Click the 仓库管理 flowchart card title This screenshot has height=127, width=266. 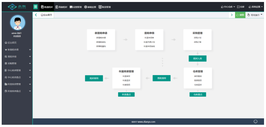198,71
